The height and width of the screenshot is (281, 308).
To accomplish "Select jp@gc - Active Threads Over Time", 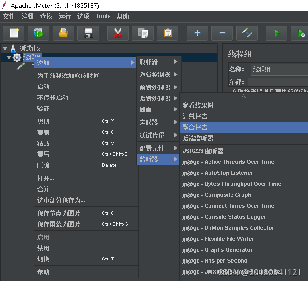I will click(x=243, y=162).
